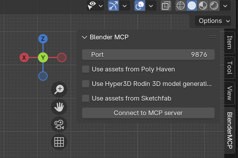Enable Hyper3D Rodin 3D model generation
This screenshot has height=158, width=238.
86,84
